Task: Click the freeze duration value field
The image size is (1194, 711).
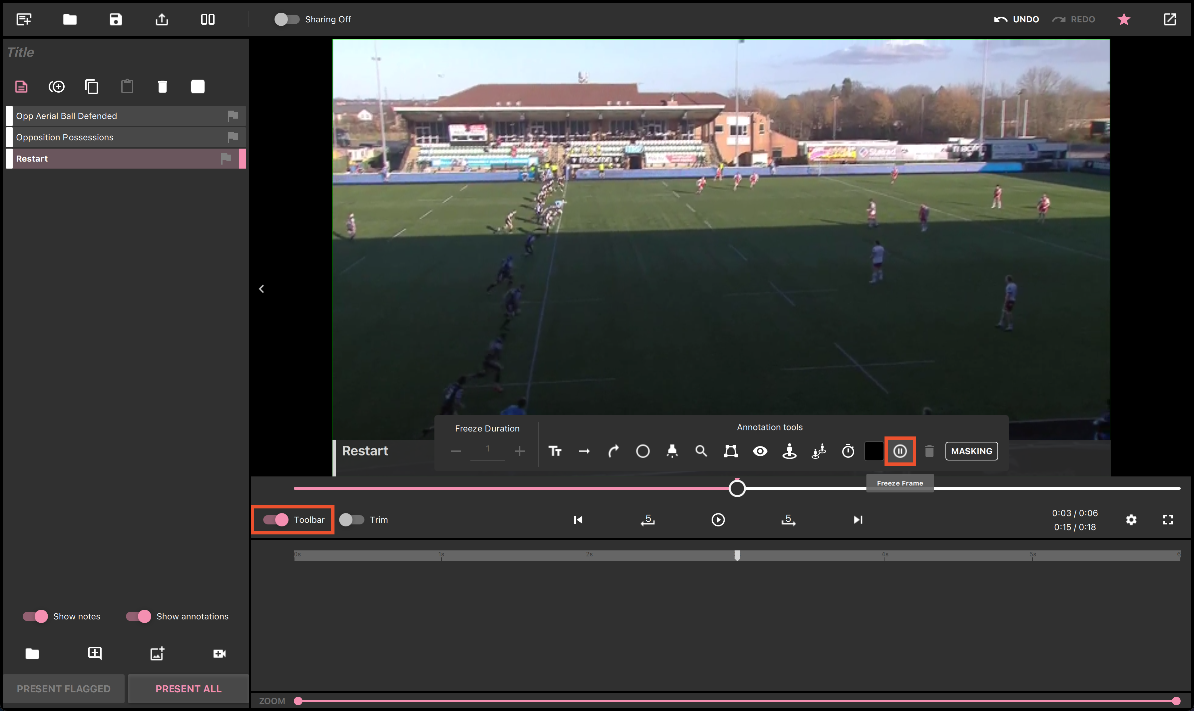Action: pos(488,450)
